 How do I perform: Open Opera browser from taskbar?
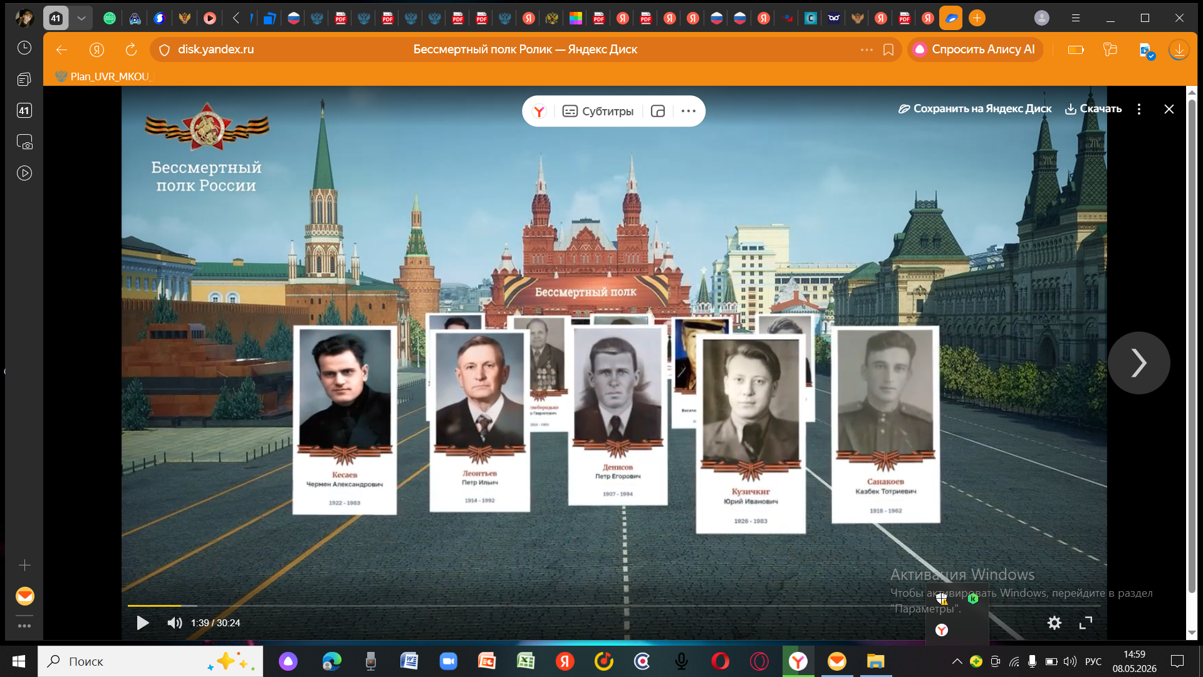tap(721, 661)
